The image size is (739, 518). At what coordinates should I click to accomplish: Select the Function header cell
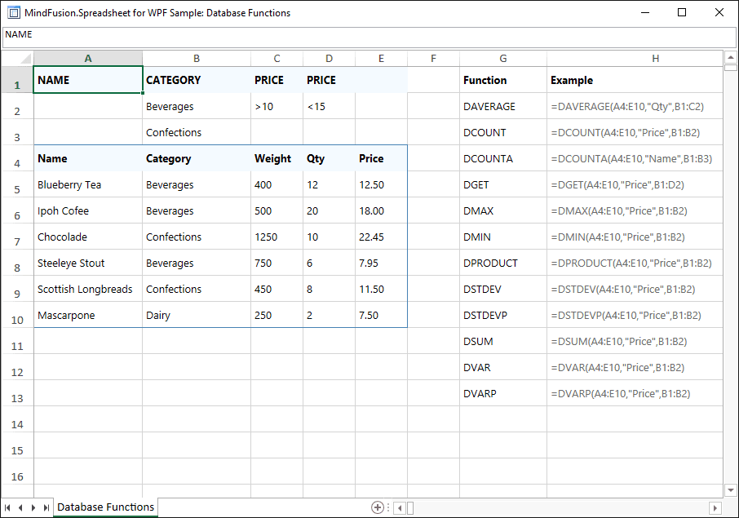(x=503, y=80)
